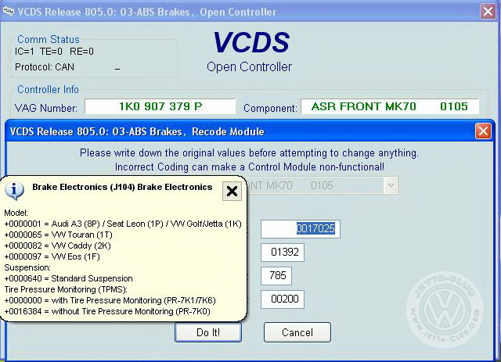Select the field showing 00200
501x362 pixels.
pyautogui.click(x=283, y=299)
